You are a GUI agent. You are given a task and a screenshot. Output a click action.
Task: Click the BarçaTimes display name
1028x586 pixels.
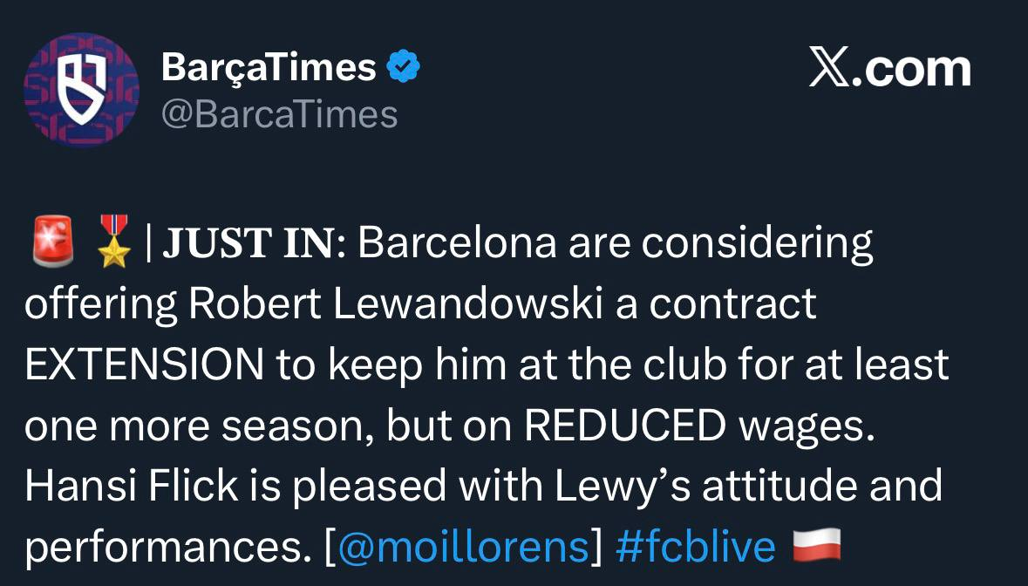269,67
